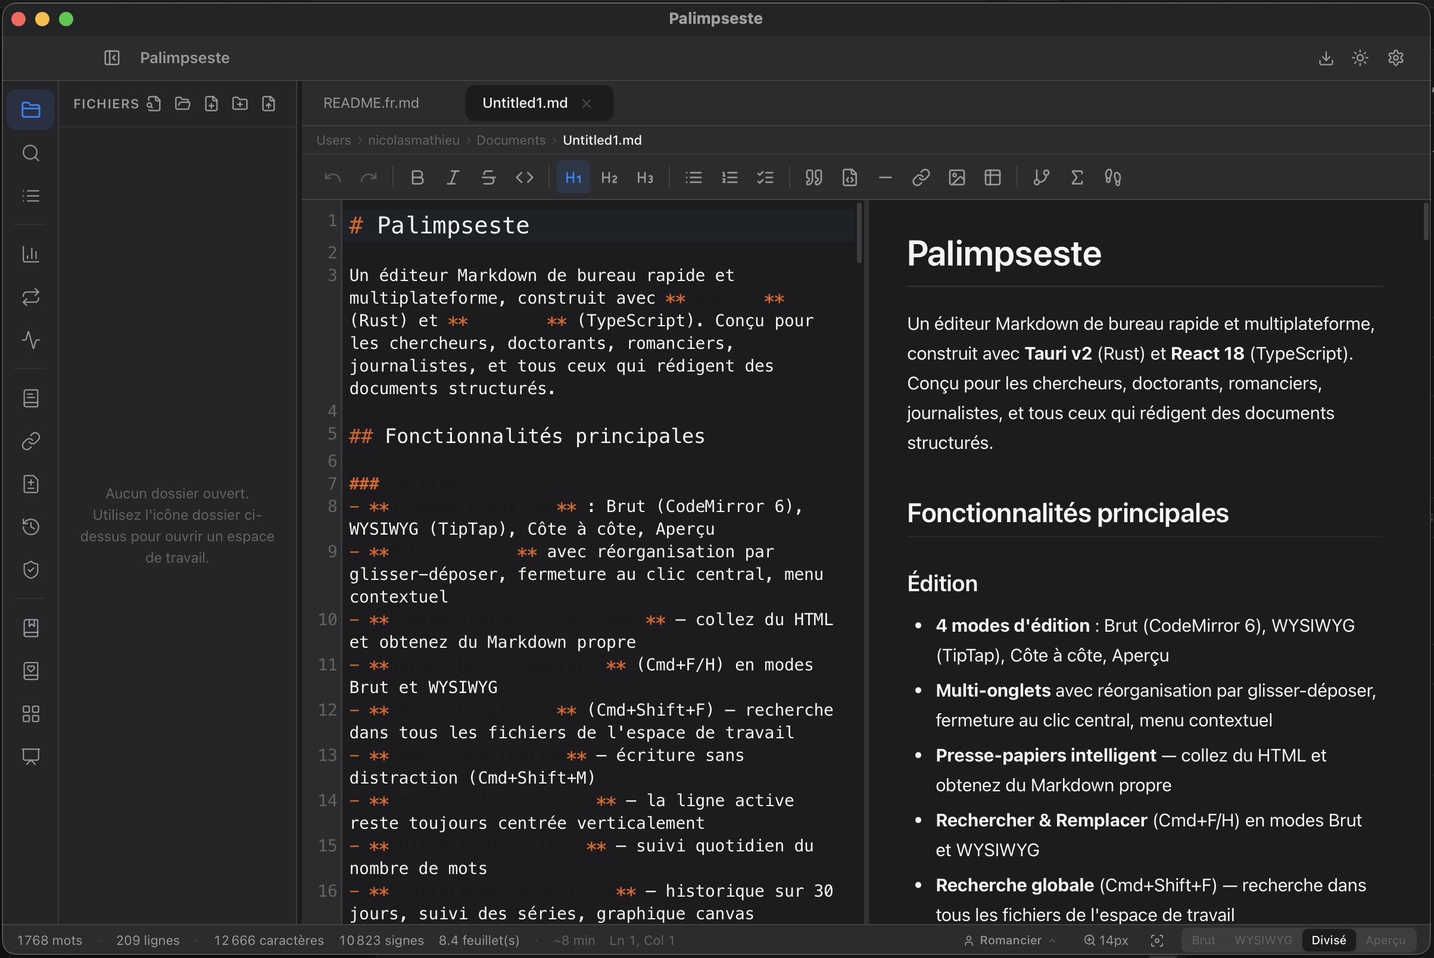Screen dimensions: 1434x958
Task: Open the version history clock panel
Action: tap(30, 527)
